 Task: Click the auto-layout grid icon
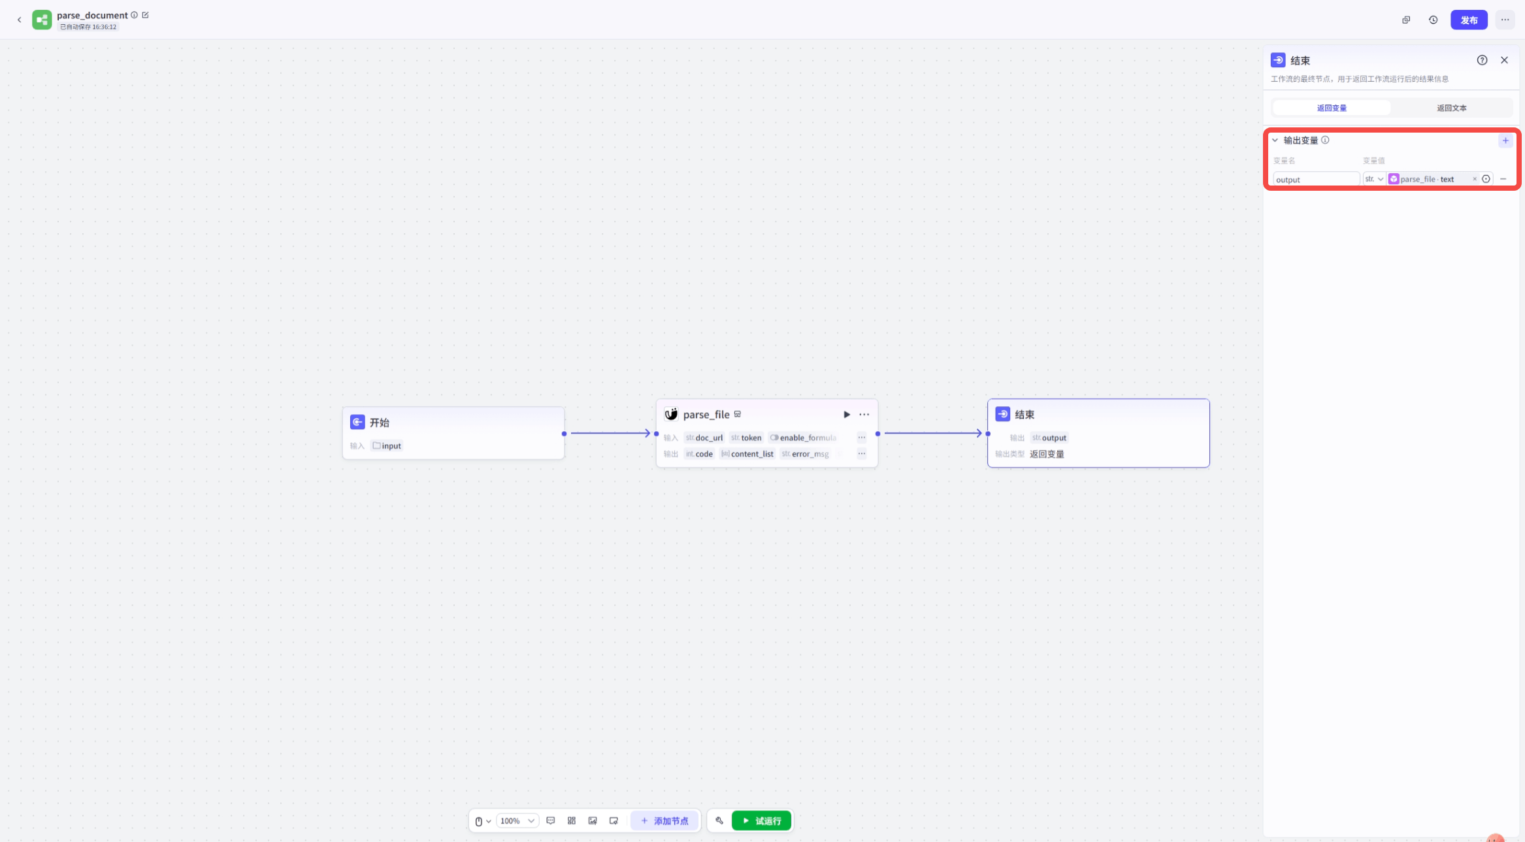[572, 820]
